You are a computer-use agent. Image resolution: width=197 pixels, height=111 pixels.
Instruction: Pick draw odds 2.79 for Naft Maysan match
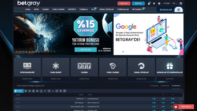tap(163, 103)
